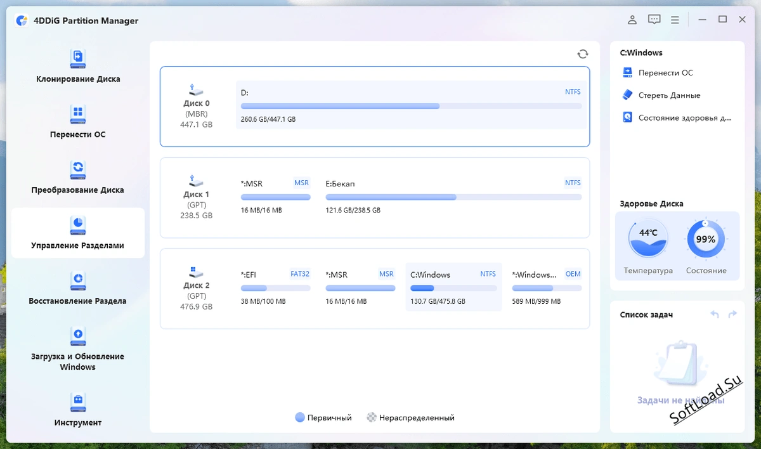Select Управление Разделами pie-chart icon
The width and height of the screenshot is (761, 449).
[x=77, y=224]
